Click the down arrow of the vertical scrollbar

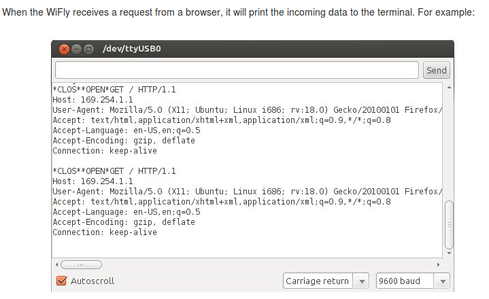click(449, 253)
